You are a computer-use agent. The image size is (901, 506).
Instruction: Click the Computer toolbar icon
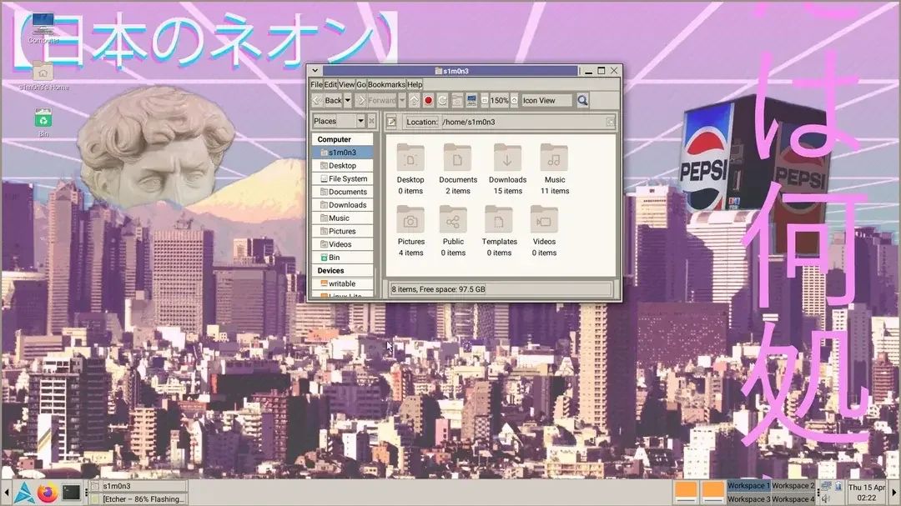click(x=471, y=101)
